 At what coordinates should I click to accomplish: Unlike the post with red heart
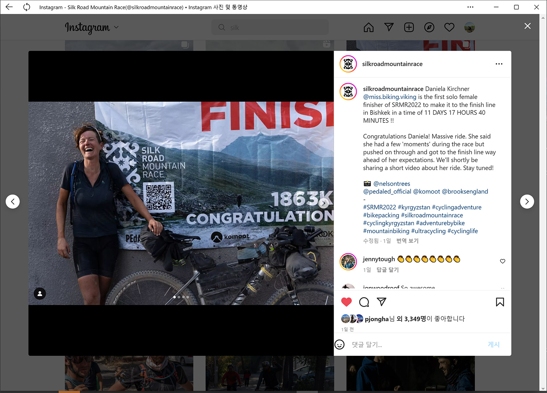click(346, 302)
